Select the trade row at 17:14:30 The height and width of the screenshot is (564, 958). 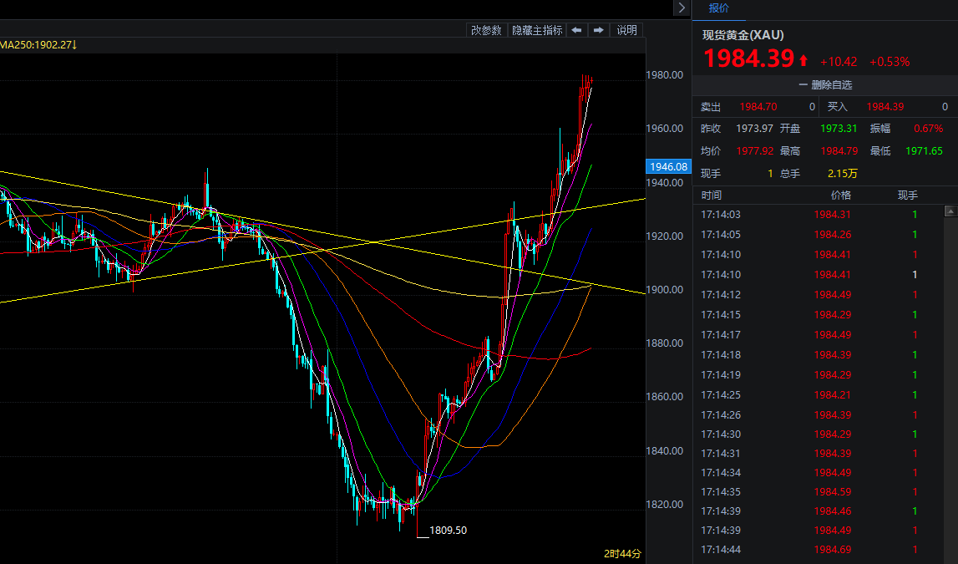819,434
